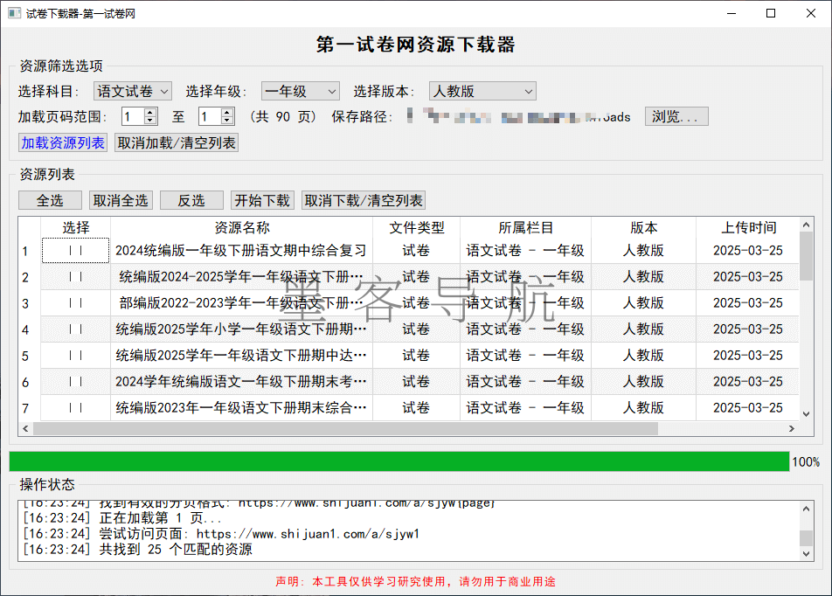
Task: Click the end page number field
Action: [210, 116]
